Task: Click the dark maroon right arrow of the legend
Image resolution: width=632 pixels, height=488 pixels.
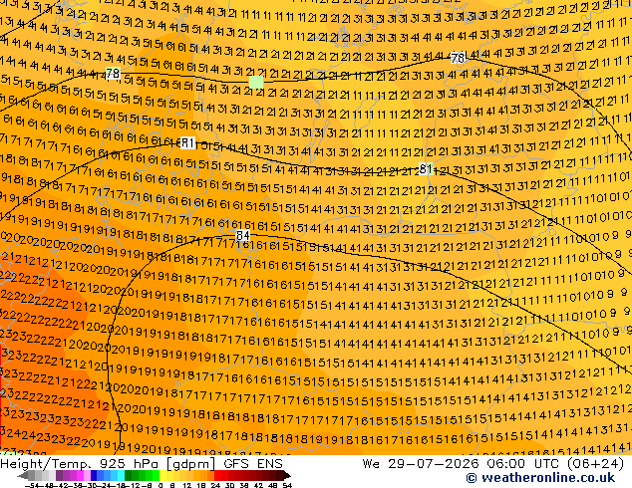Action: point(287,476)
